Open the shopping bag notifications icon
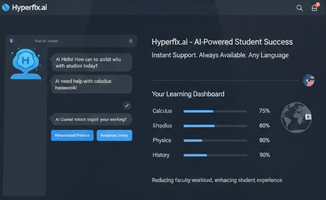 (x=315, y=7)
